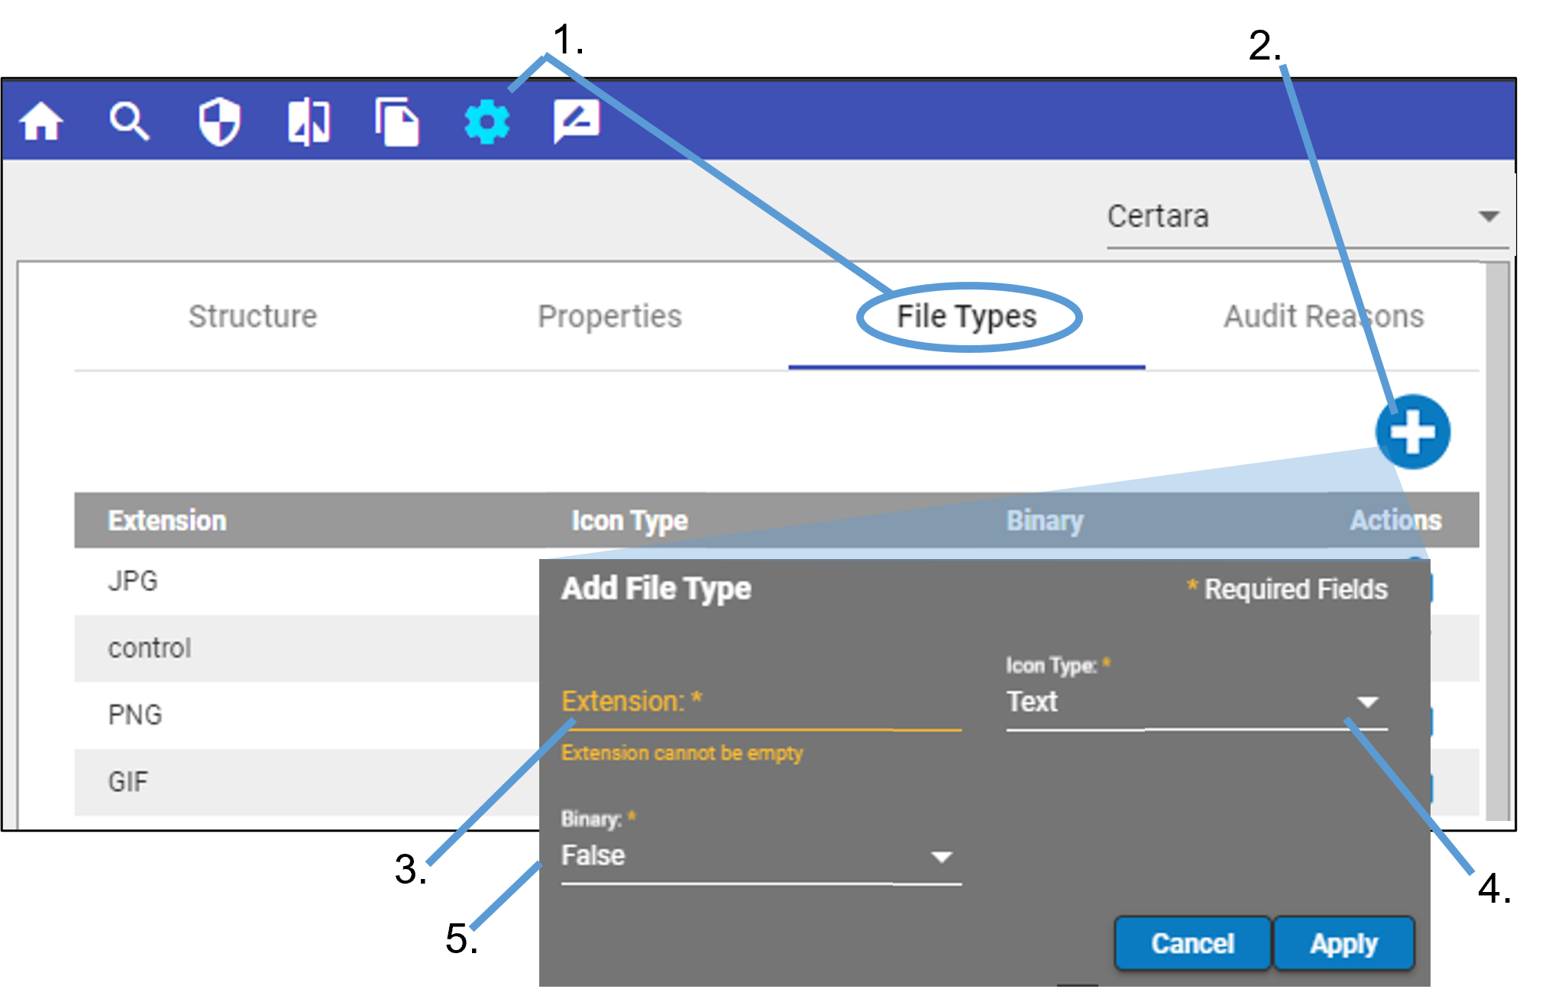Image resolution: width=1552 pixels, height=989 pixels.
Task: Switch to the Properties tab
Action: [x=610, y=316]
